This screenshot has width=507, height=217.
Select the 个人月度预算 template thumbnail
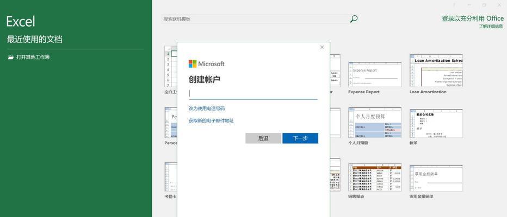pos(375,123)
